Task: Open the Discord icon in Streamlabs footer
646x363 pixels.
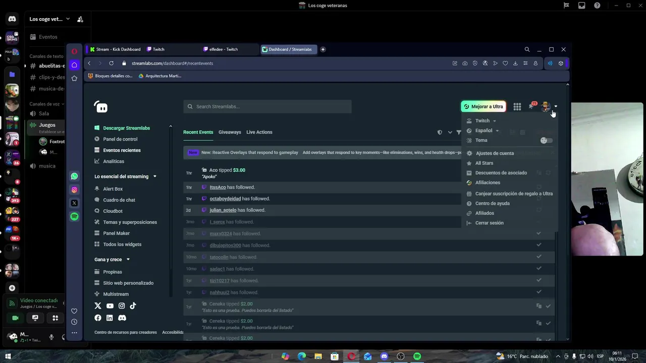Action: (x=122, y=318)
